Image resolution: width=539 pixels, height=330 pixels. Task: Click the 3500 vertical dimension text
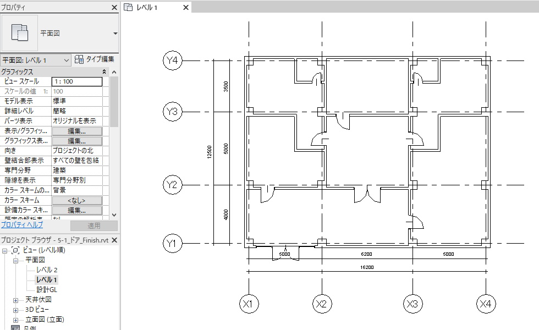[x=226, y=86]
